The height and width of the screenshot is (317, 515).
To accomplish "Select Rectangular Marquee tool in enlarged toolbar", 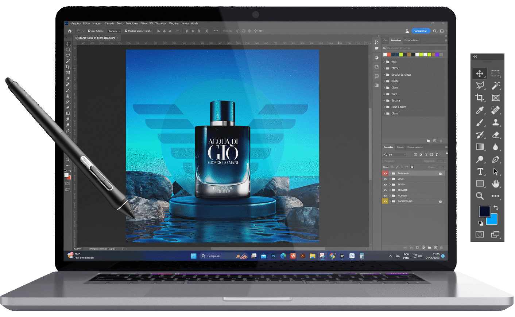I will click(495, 74).
